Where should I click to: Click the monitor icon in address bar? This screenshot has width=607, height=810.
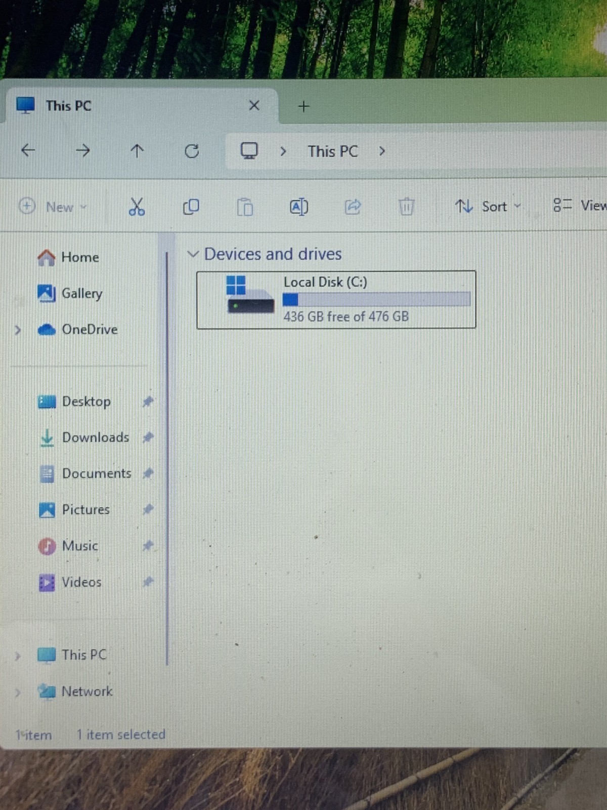click(249, 151)
